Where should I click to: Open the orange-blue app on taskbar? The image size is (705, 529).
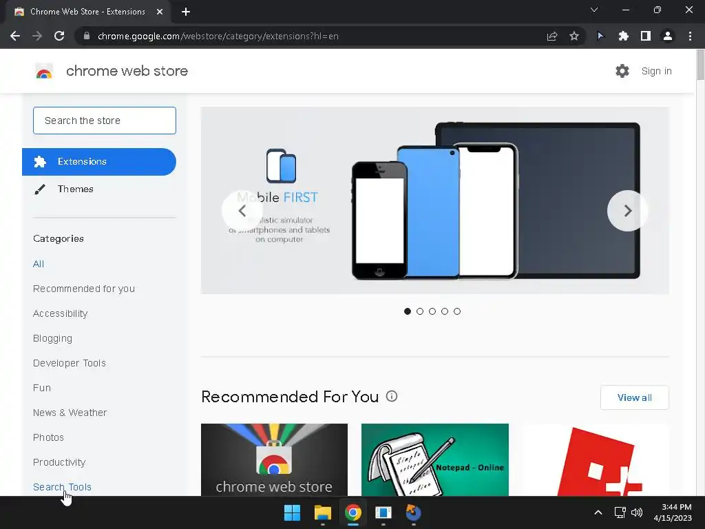pyautogui.click(x=413, y=512)
